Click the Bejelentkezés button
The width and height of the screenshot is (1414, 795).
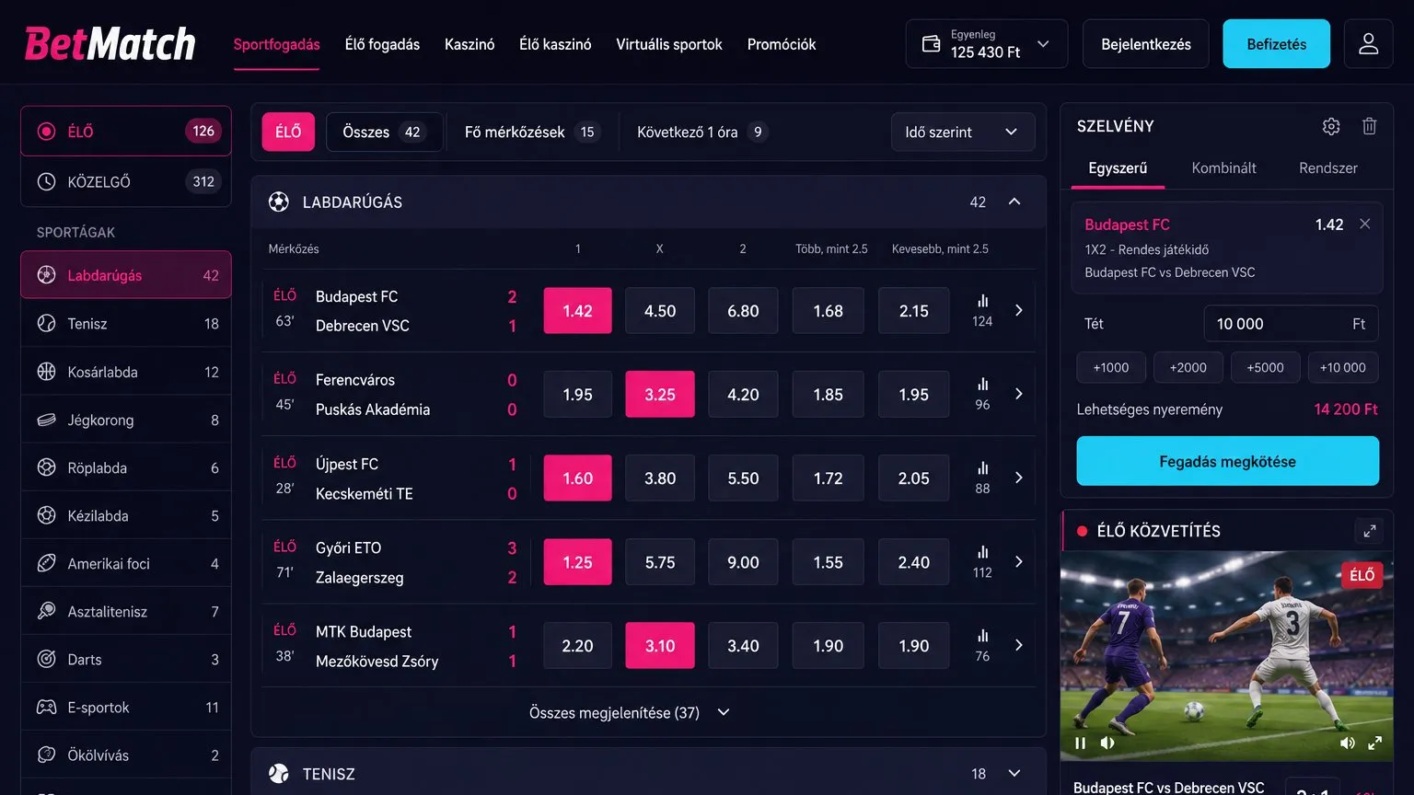1145,44
